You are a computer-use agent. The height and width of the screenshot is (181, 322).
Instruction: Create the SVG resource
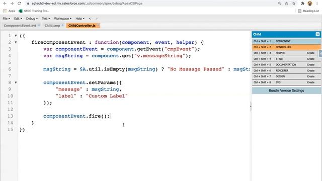pyautogui.click(x=310, y=82)
